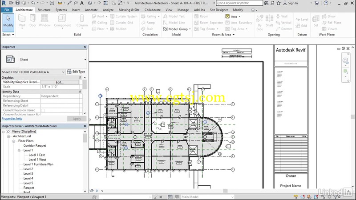The height and width of the screenshot is (200, 356).
Task: Pick the Window tool
Action: 44,21
